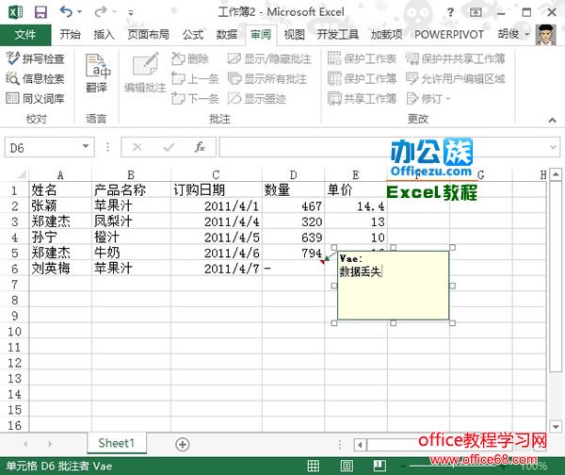Open the 文件 tab
This screenshot has height=475, width=565.
tap(25, 35)
